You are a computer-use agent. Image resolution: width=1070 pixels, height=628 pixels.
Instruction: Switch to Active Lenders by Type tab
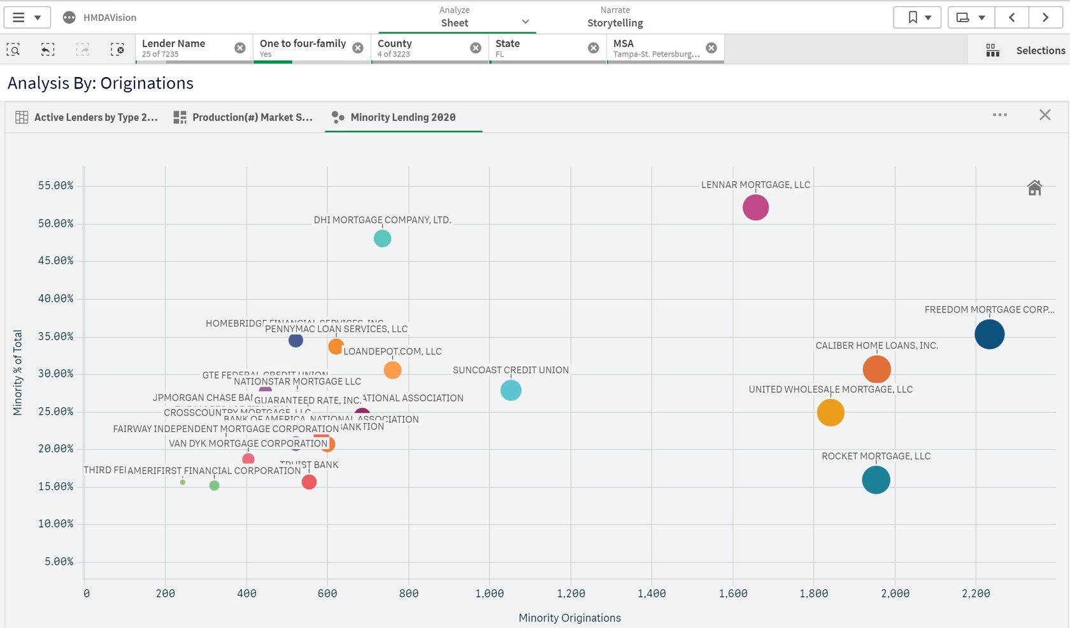pyautogui.click(x=87, y=117)
